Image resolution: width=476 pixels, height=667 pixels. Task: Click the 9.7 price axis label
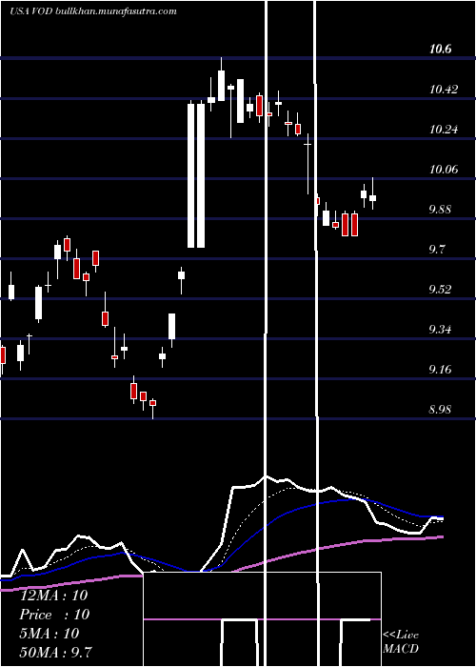coord(437,250)
